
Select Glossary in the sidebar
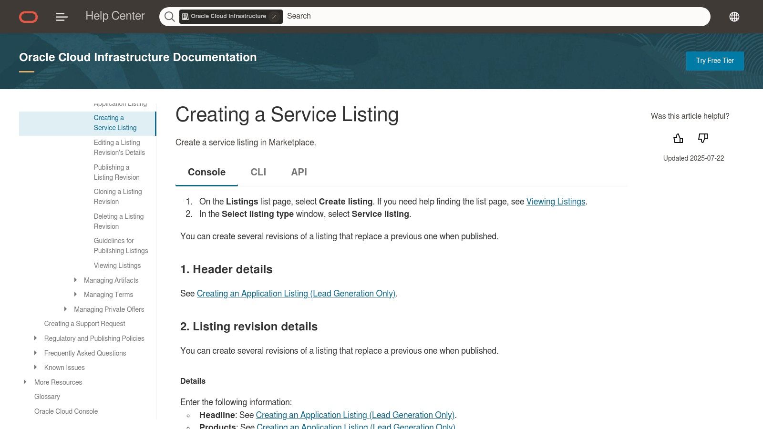(47, 396)
